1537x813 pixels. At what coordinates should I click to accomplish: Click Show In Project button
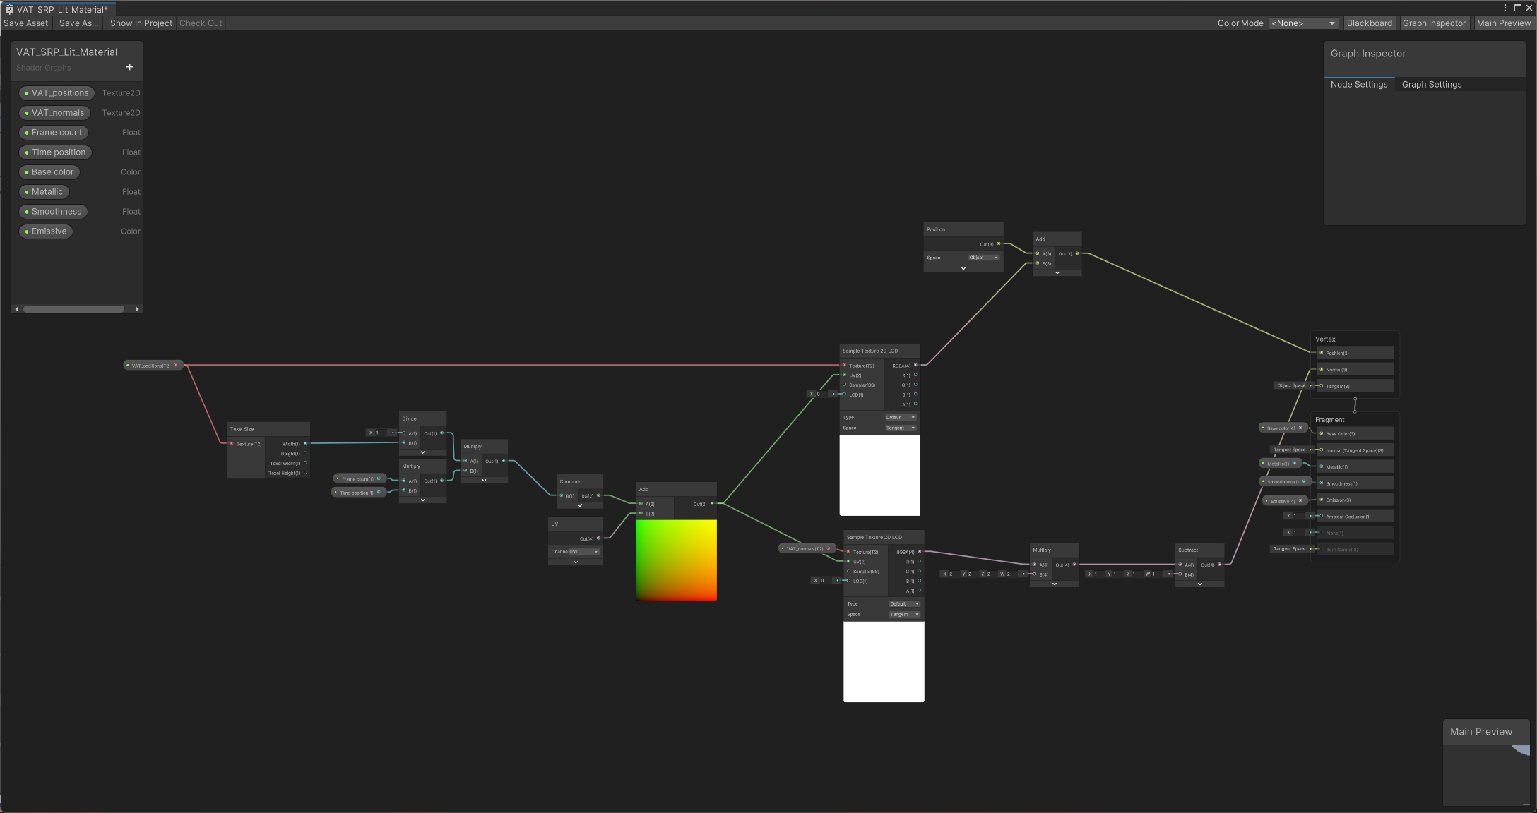pos(141,23)
